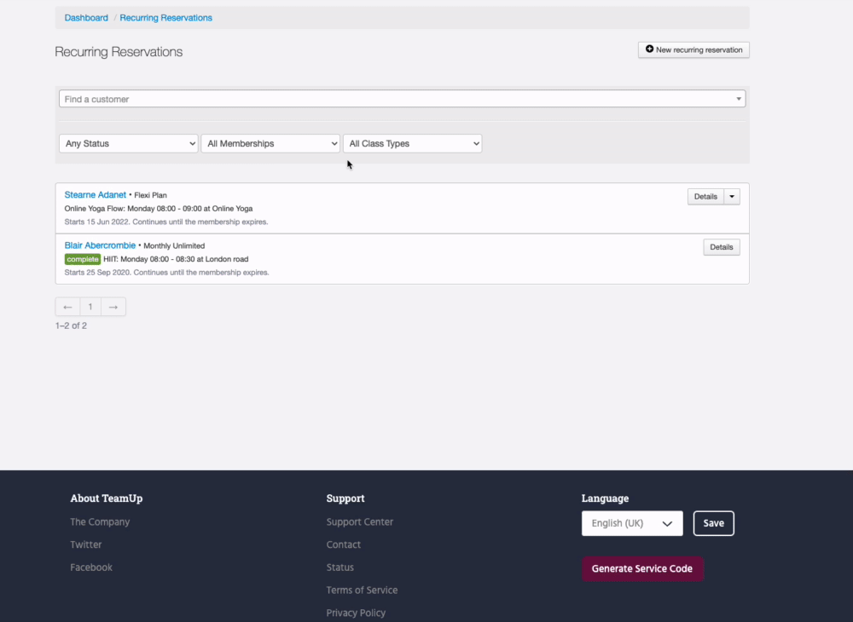The image size is (853, 622).
Task: Click the Find a customer search field
Action: (x=401, y=99)
